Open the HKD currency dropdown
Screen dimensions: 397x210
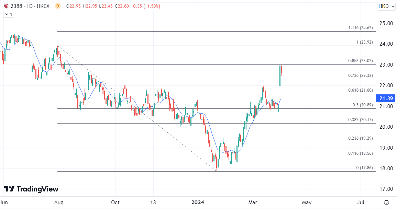point(386,6)
